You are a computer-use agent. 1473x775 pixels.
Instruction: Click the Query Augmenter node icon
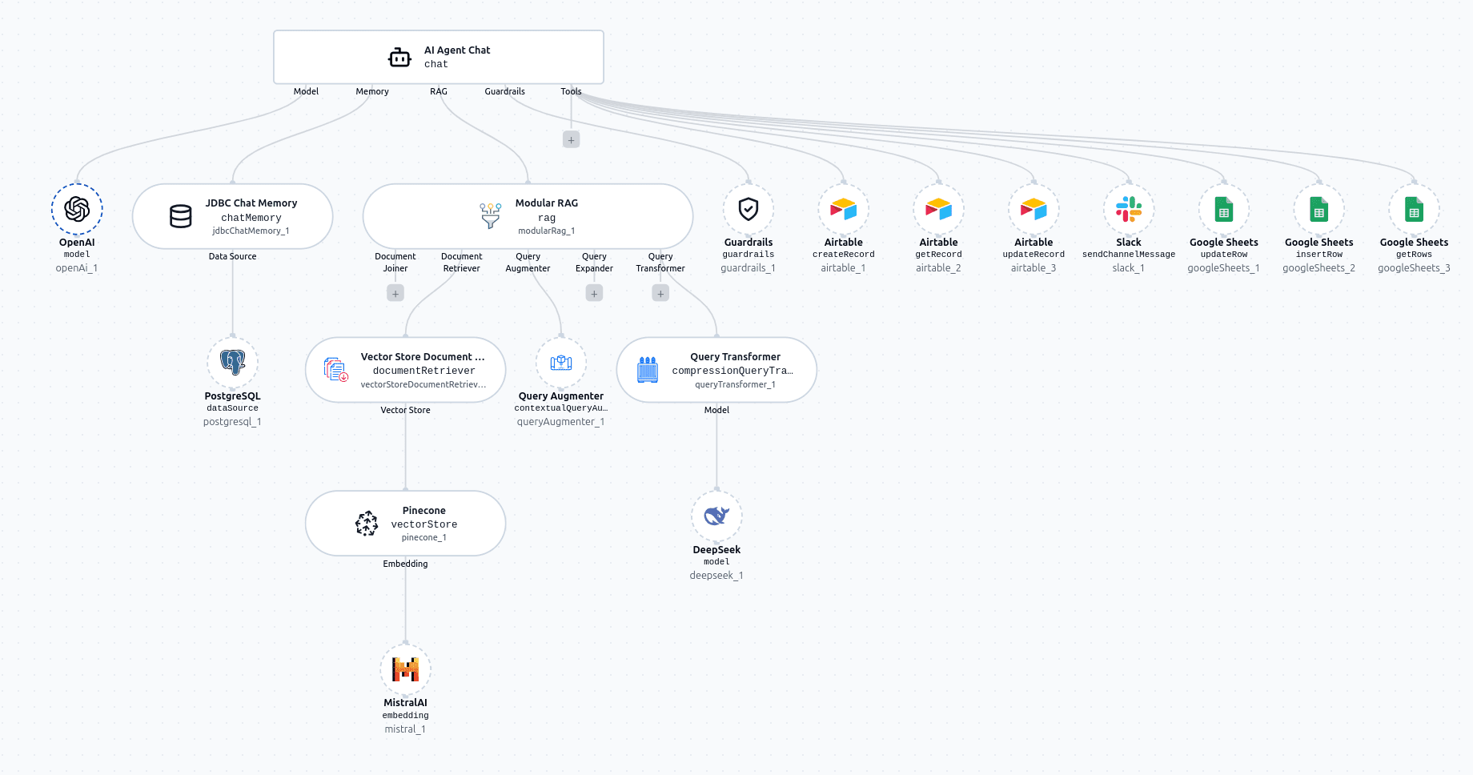560,362
